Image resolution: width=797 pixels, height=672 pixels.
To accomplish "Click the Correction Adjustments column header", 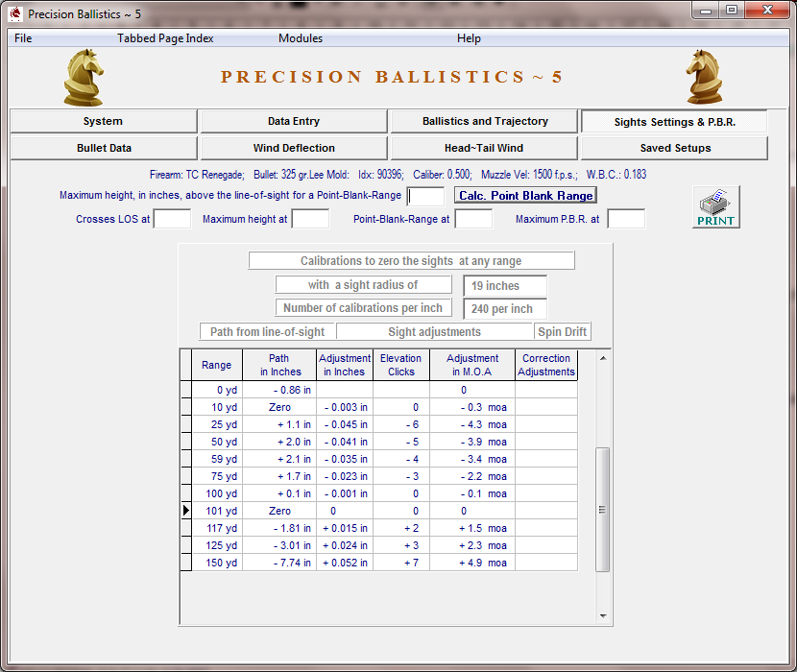I will 546,365.
